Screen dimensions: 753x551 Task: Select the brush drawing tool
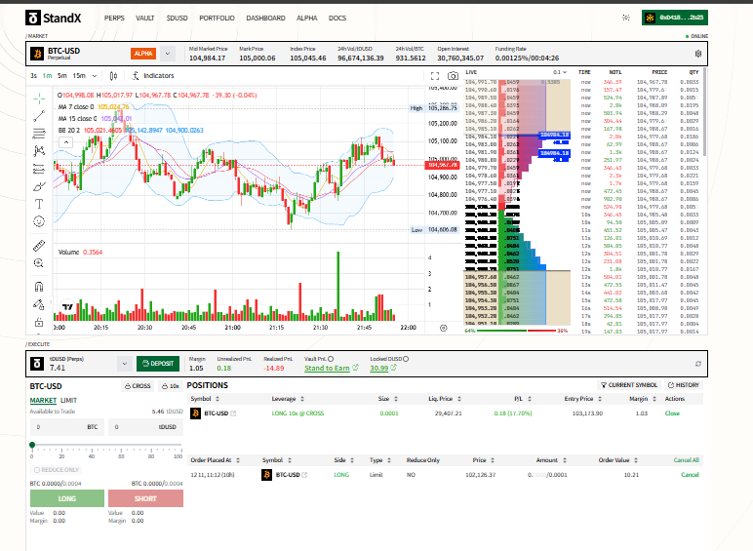pos(39,186)
